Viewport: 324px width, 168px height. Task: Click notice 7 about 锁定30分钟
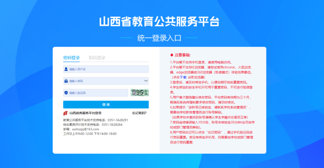pyautogui.click(x=212, y=125)
